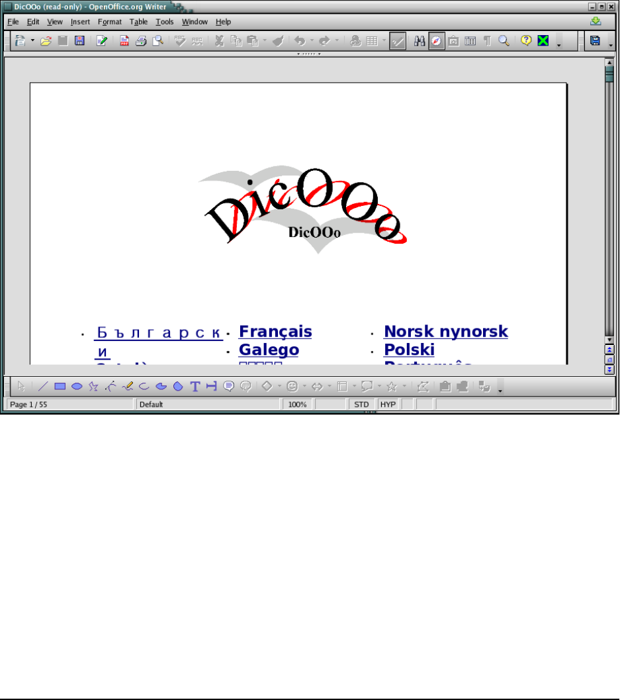Select the Callouts speech bubble tool
The image size is (620, 700).
click(x=229, y=387)
